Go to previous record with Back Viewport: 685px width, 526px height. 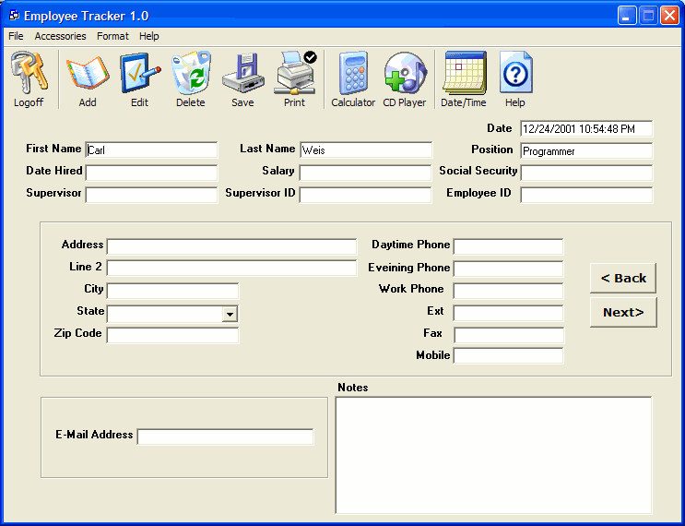[623, 278]
